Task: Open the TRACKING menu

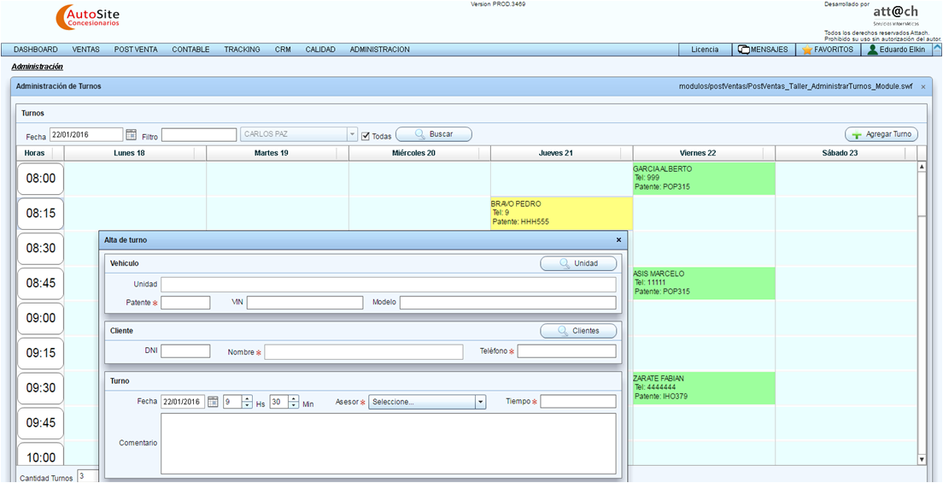Action: (243, 50)
